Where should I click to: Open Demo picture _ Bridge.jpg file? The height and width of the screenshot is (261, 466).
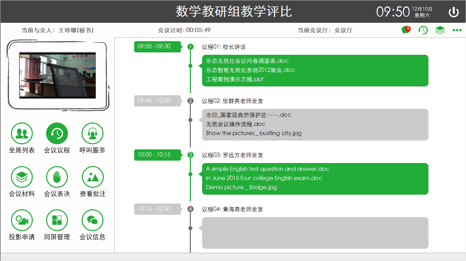click(x=241, y=187)
